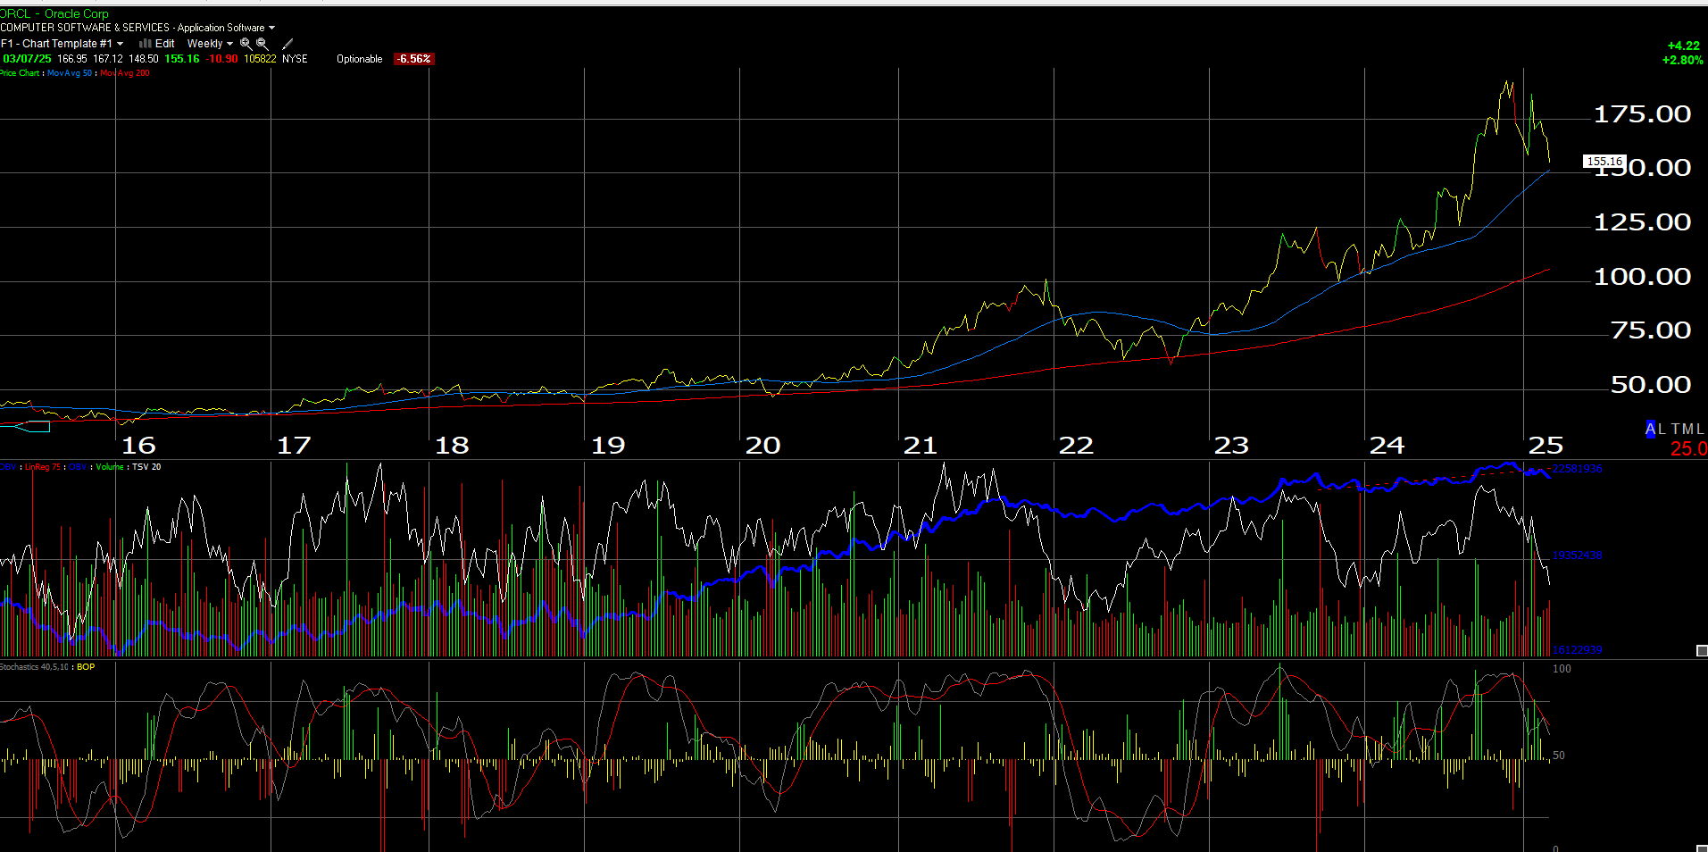Expand the industry group dropdown arrow
Screen dimensions: 1708x852
coord(271,28)
